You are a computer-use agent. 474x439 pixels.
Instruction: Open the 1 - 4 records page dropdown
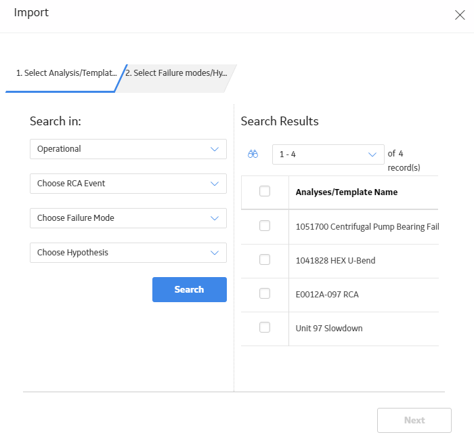pyautogui.click(x=328, y=154)
